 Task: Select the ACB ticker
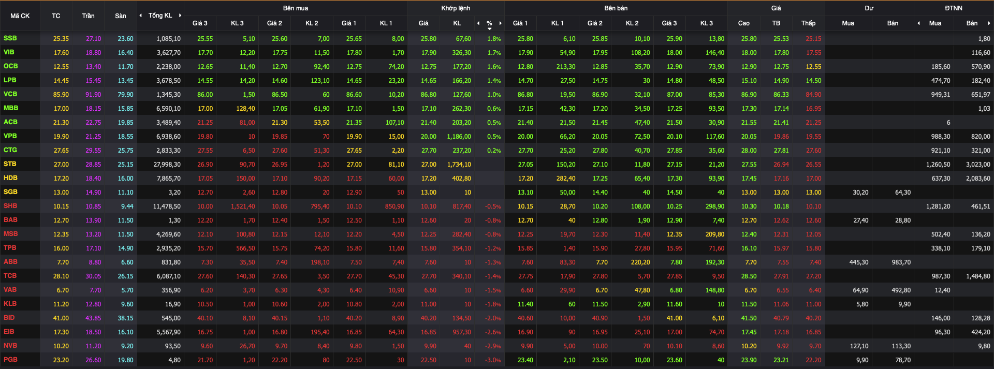10,122
